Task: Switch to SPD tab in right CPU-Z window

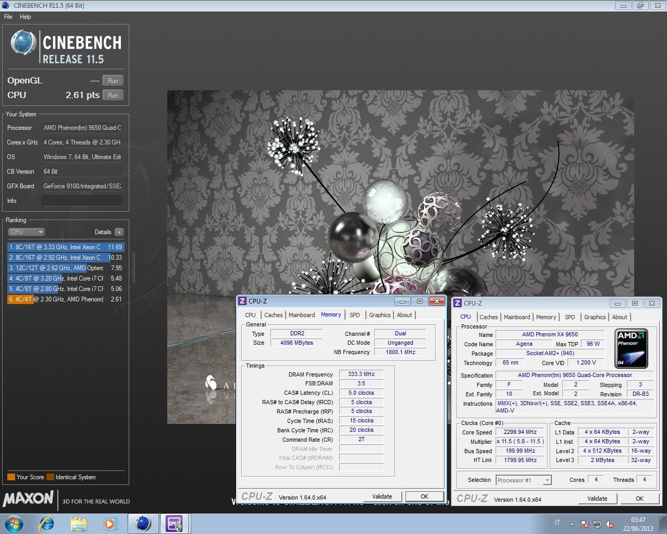Action: coord(570,317)
